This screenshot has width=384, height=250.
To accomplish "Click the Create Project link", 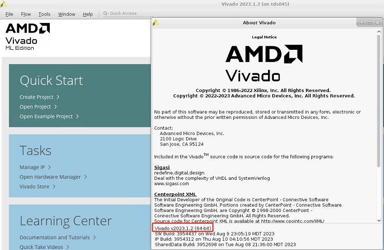I will tap(36, 97).
